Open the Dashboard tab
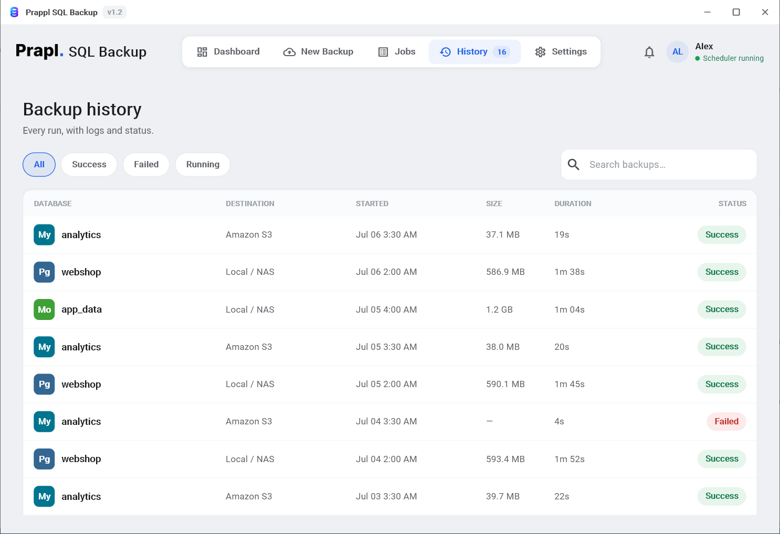 click(x=228, y=51)
